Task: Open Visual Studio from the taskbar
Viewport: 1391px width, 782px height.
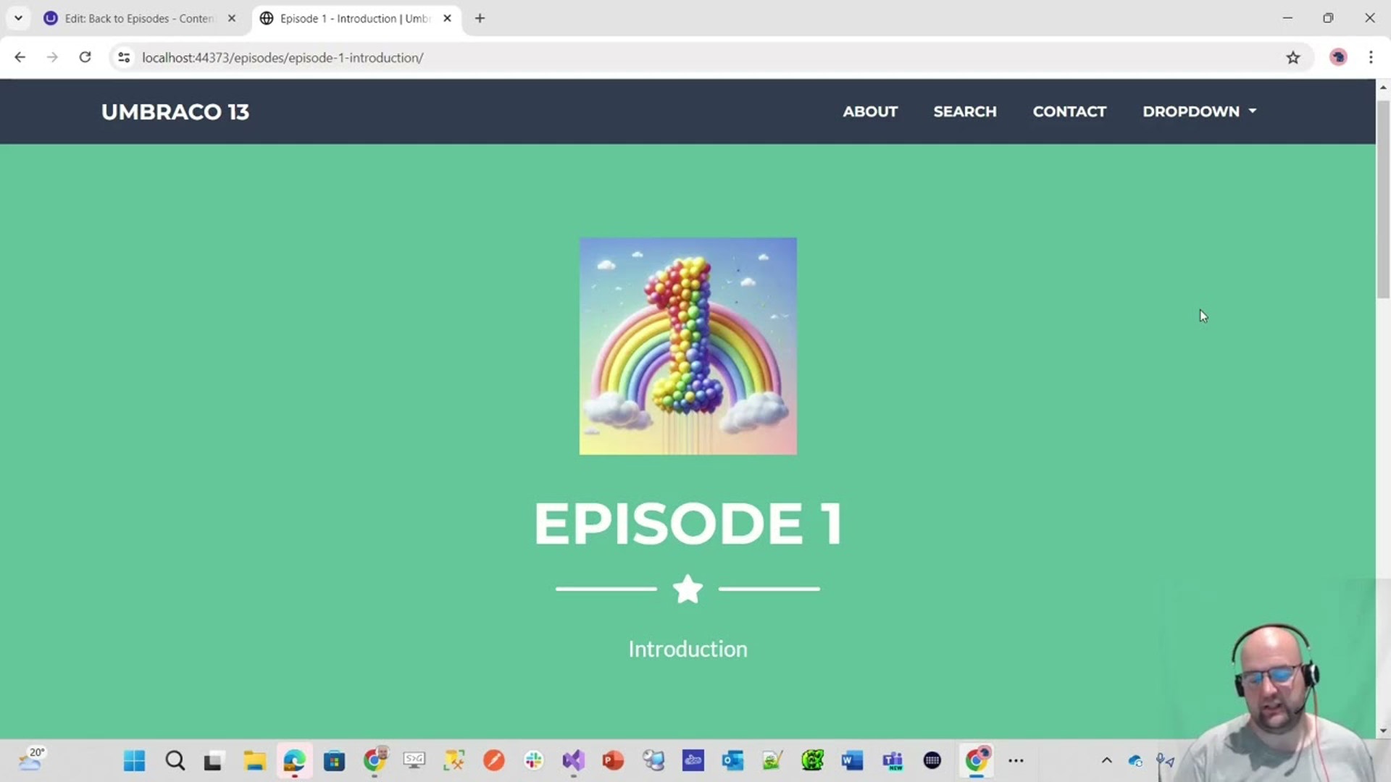Action: point(573,761)
